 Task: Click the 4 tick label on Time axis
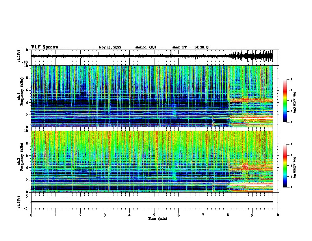coord(130,215)
